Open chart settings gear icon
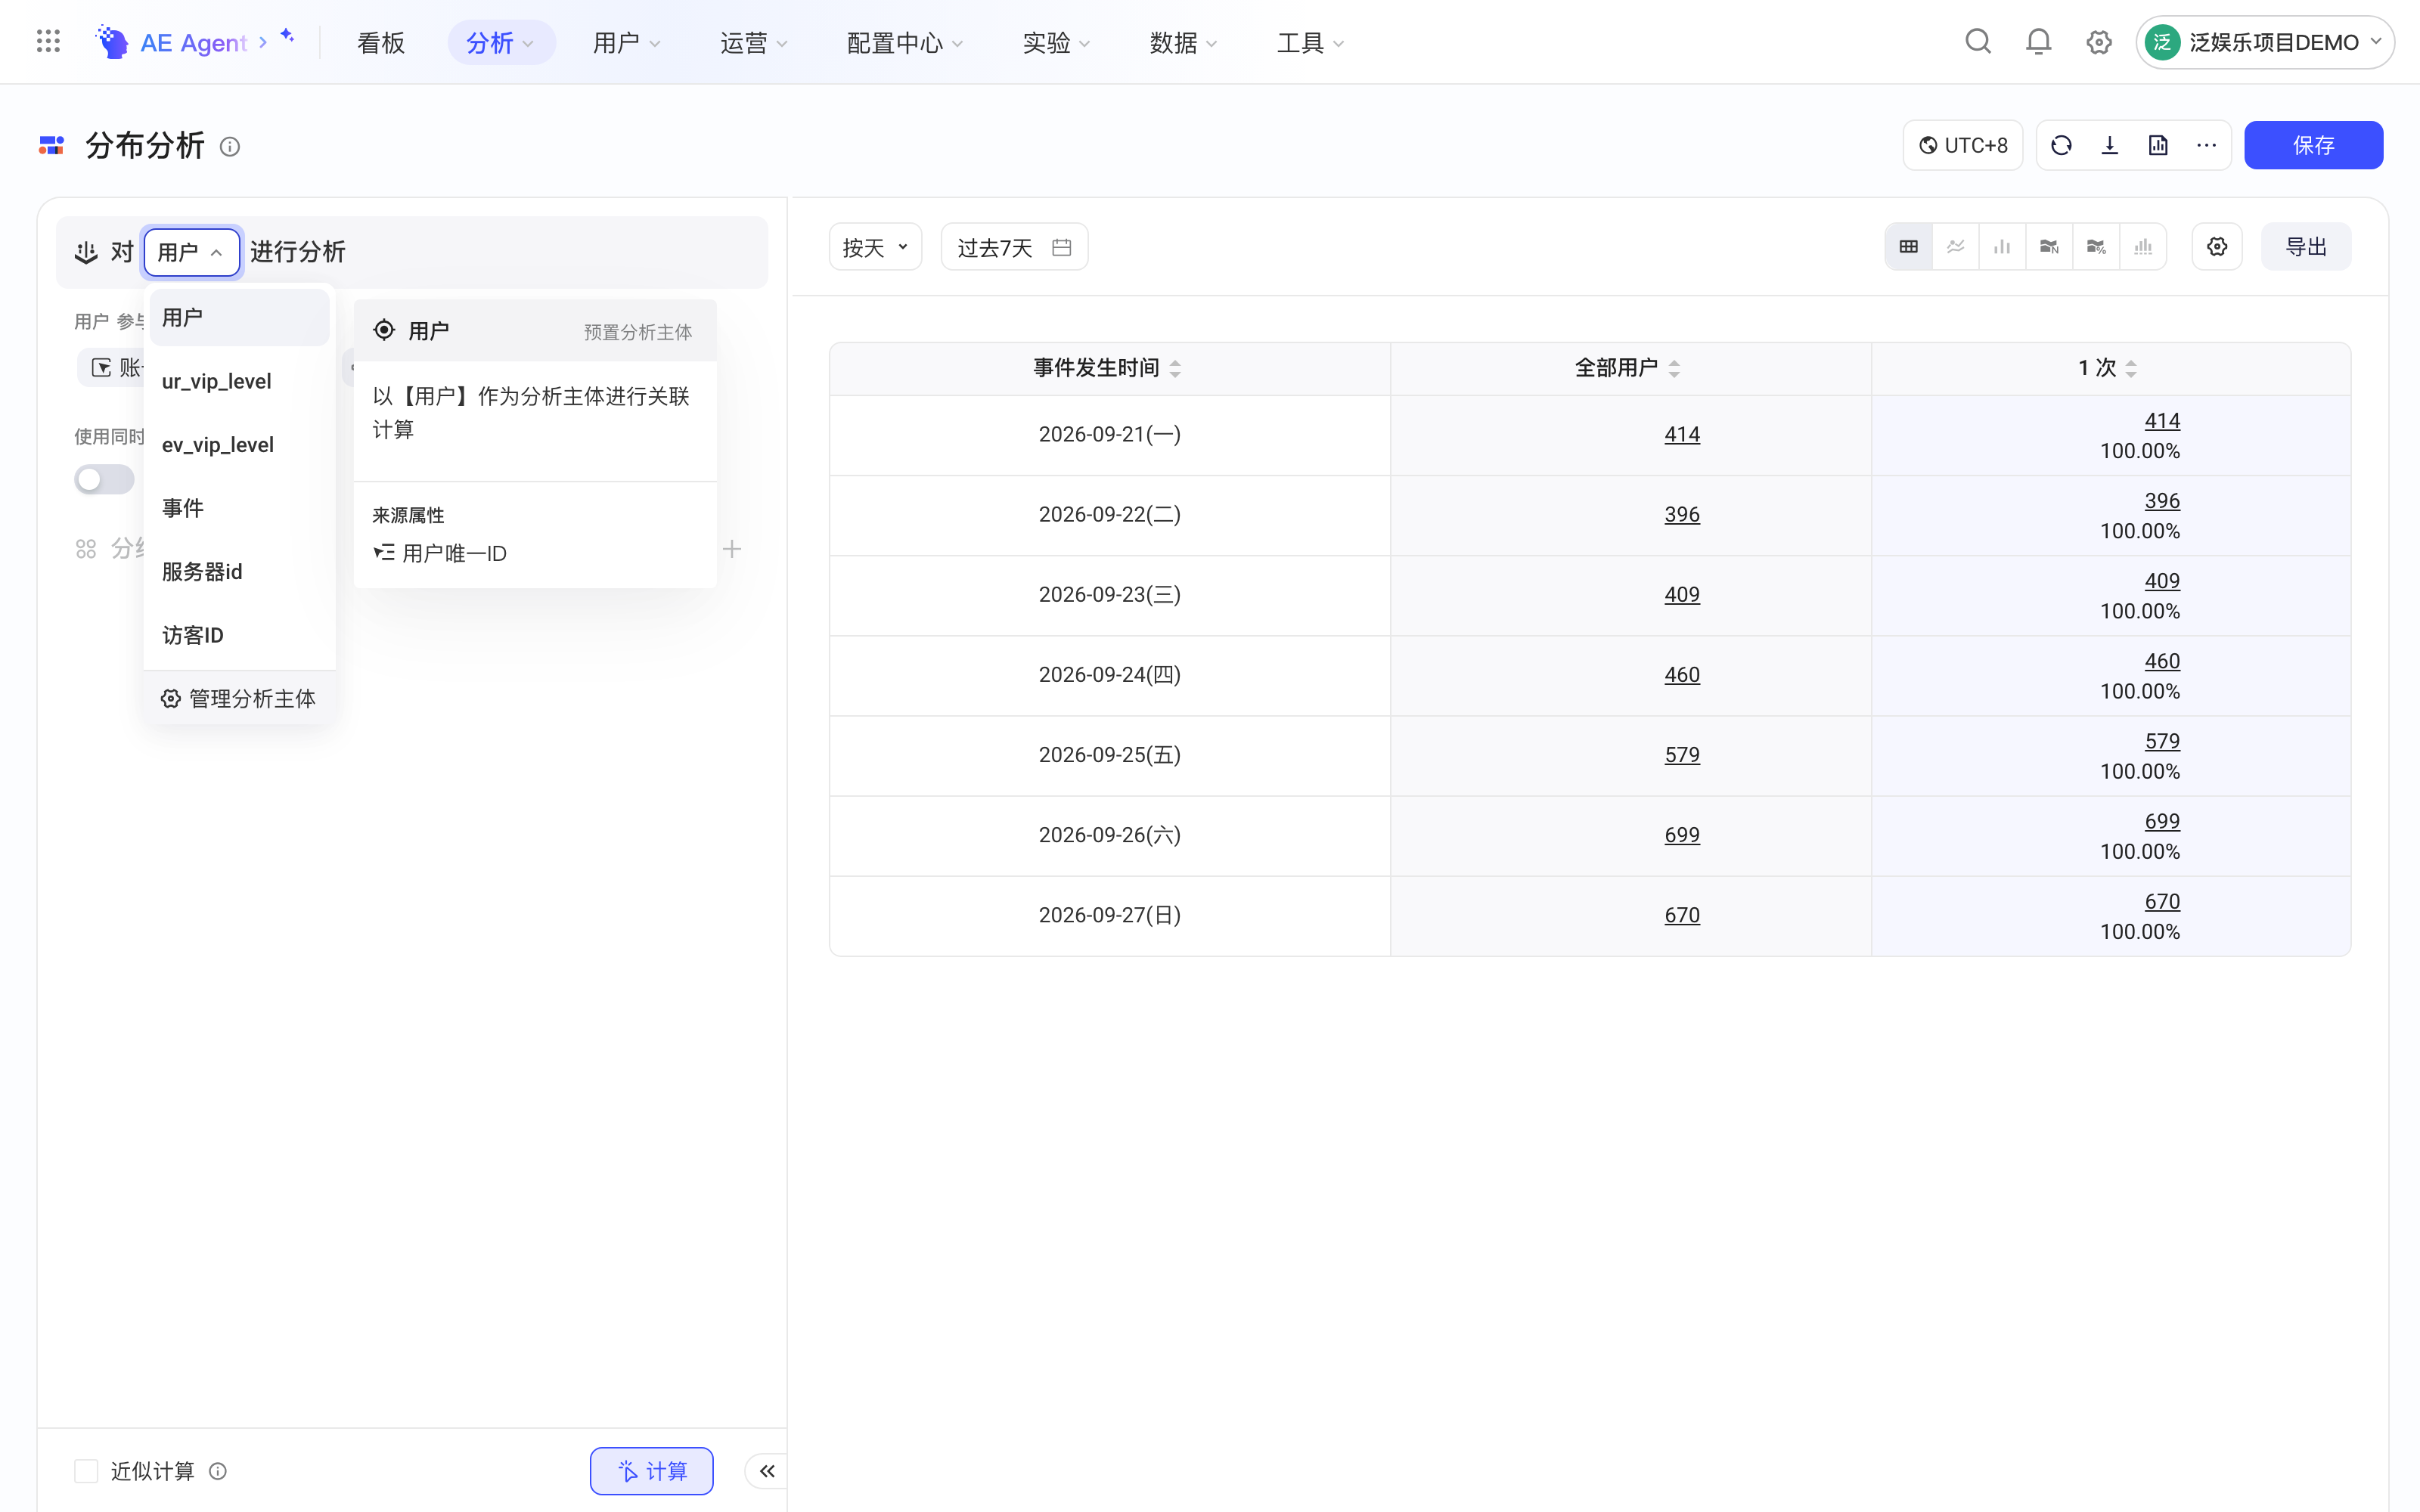This screenshot has width=2420, height=1512. [x=2217, y=247]
